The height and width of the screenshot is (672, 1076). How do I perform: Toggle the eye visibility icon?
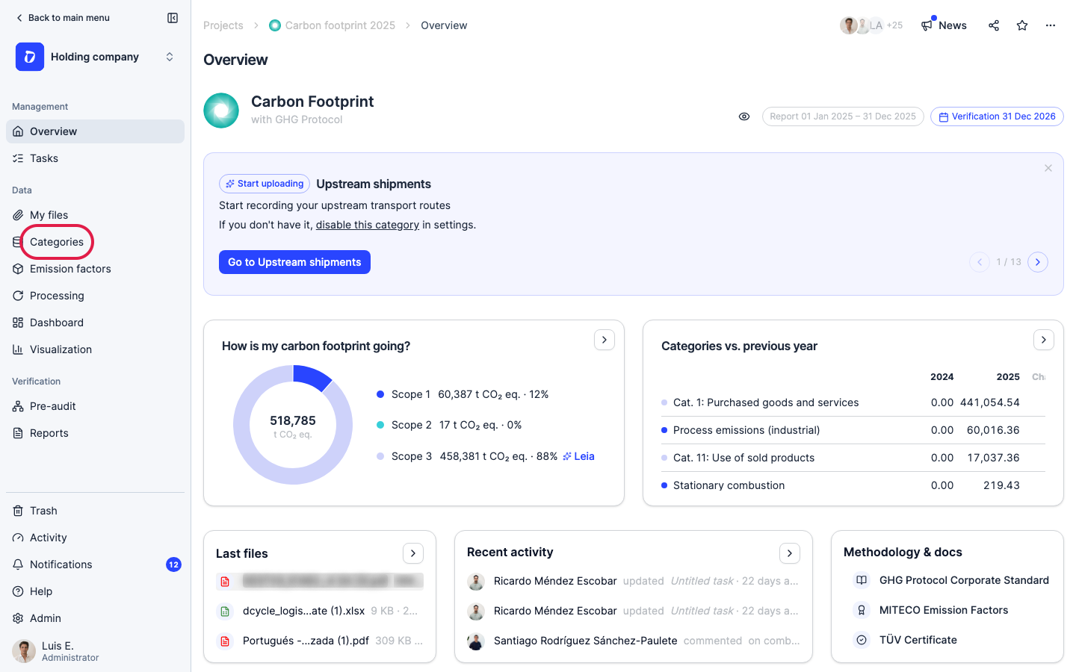(744, 116)
